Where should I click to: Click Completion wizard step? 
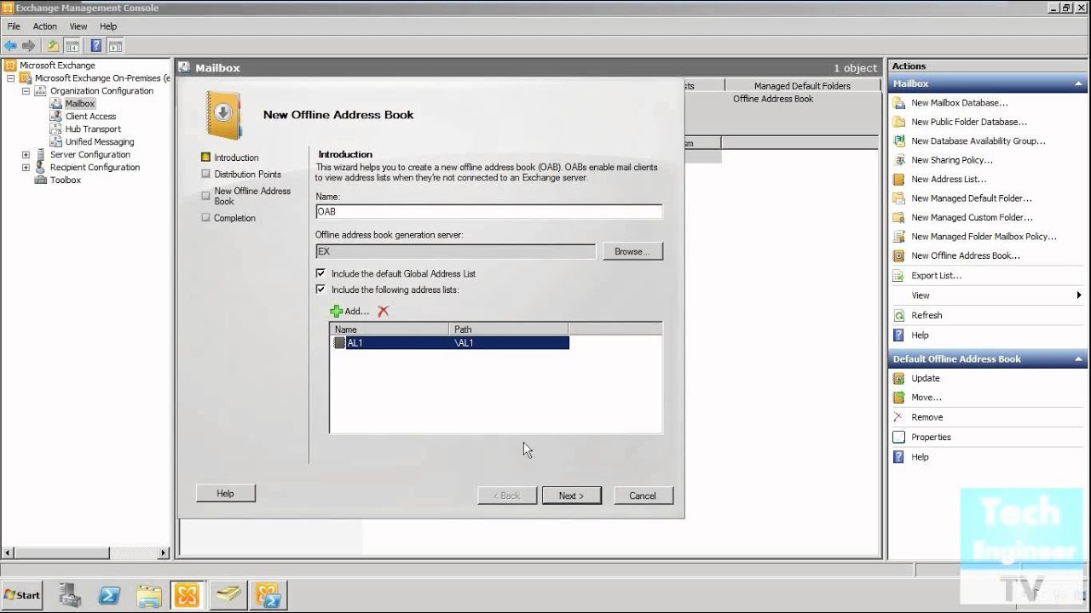234,218
